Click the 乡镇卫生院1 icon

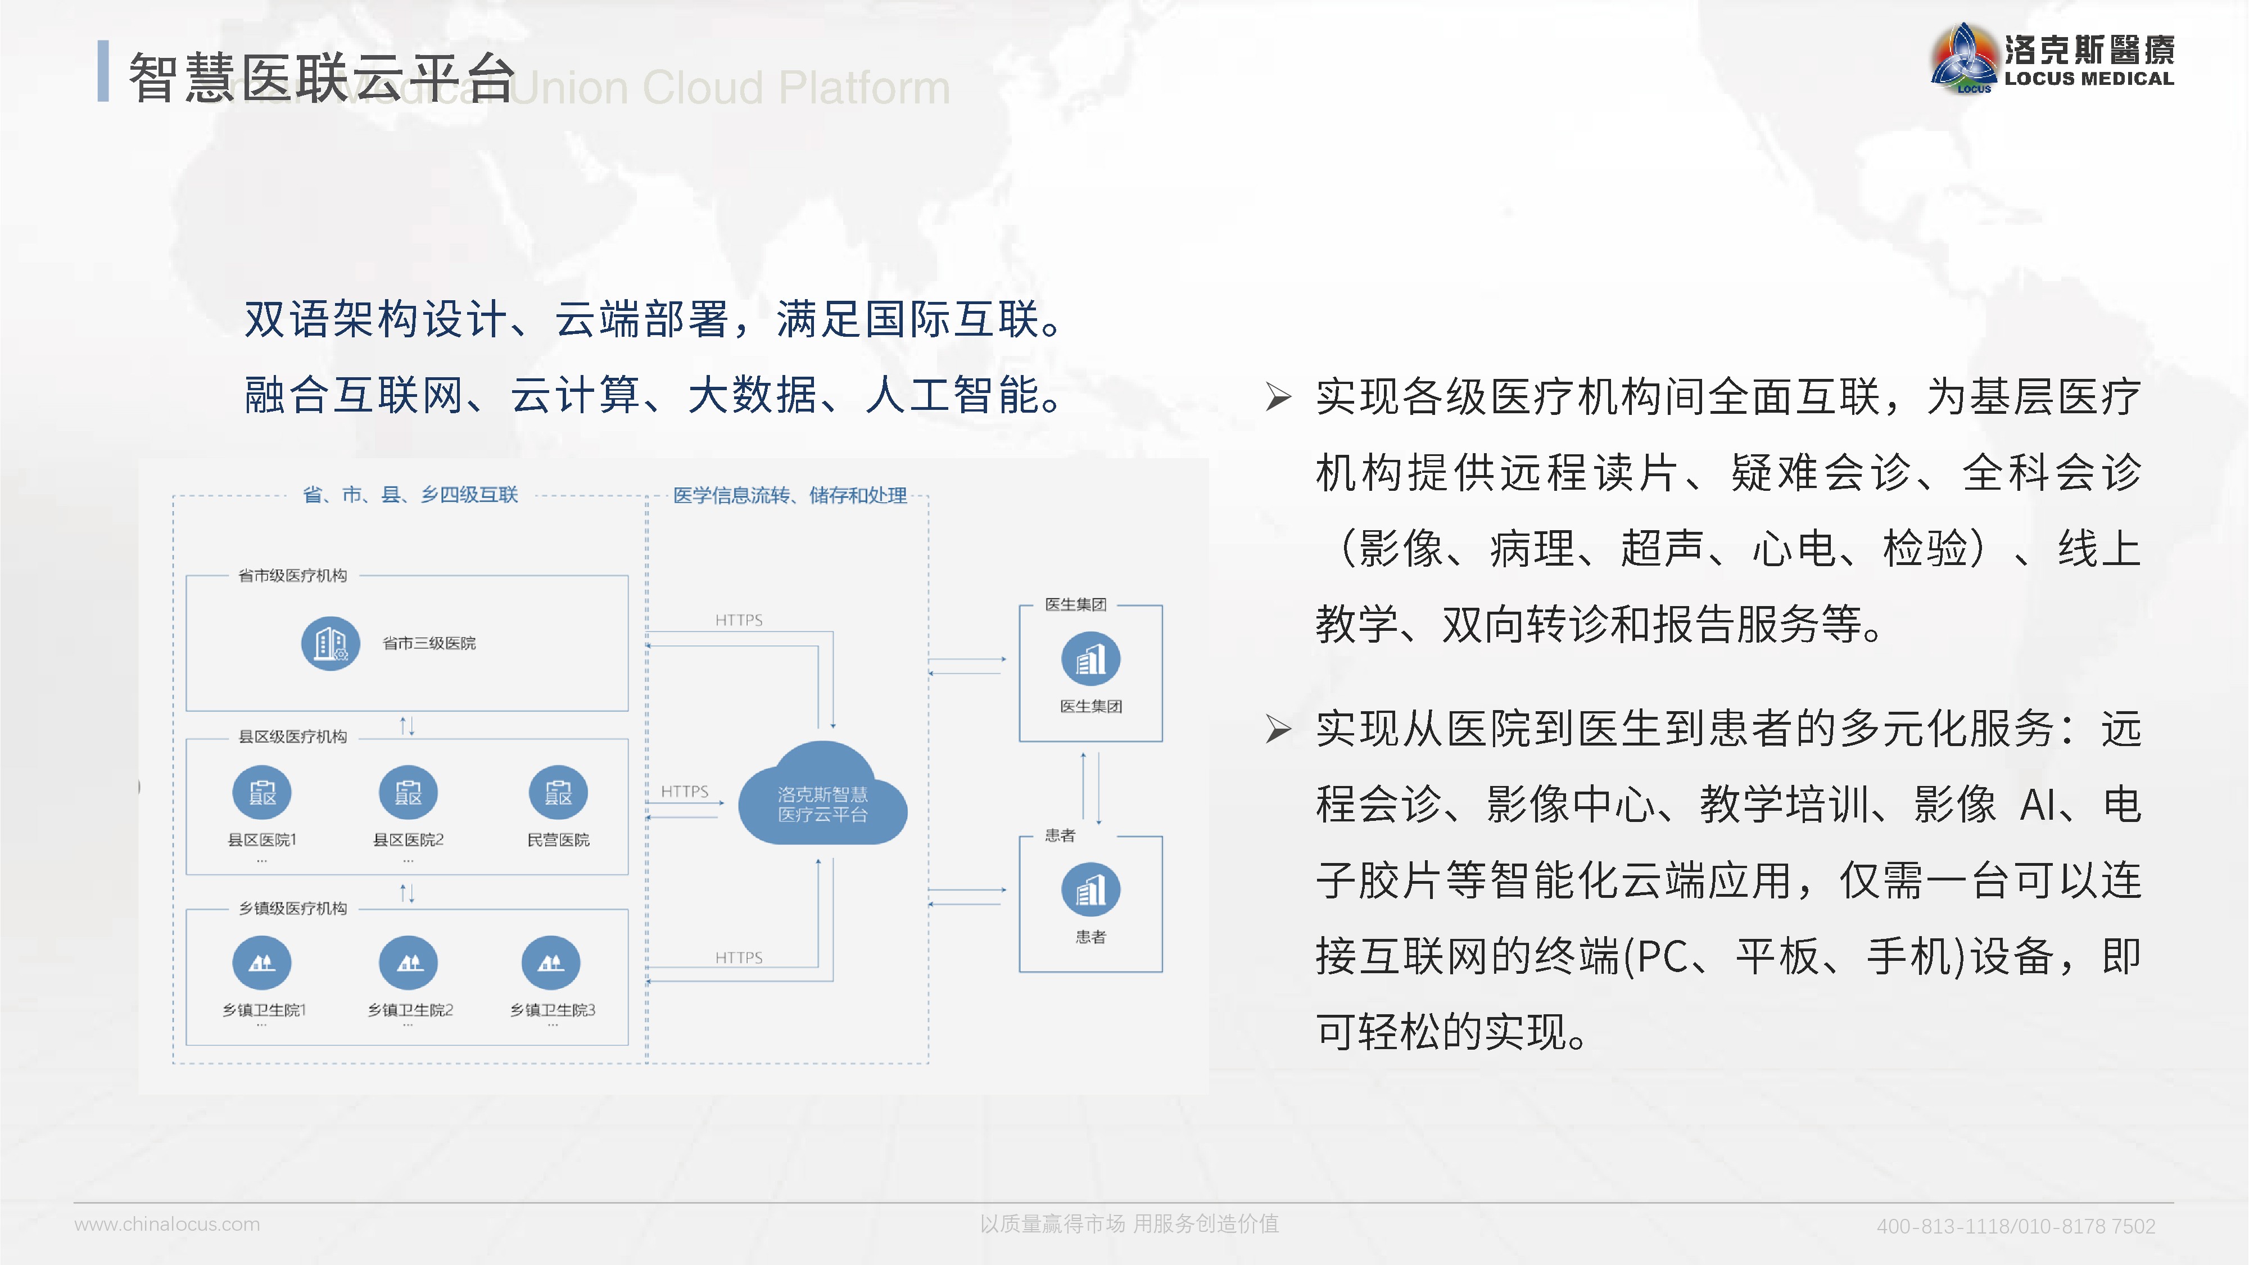click(262, 963)
